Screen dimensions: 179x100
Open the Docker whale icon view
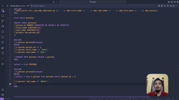click(x=3, y=48)
